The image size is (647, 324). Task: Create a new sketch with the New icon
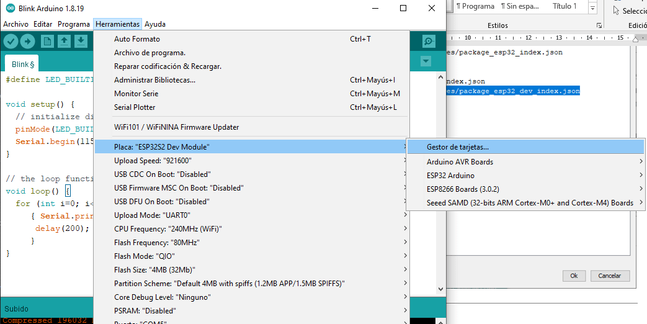[x=47, y=41]
